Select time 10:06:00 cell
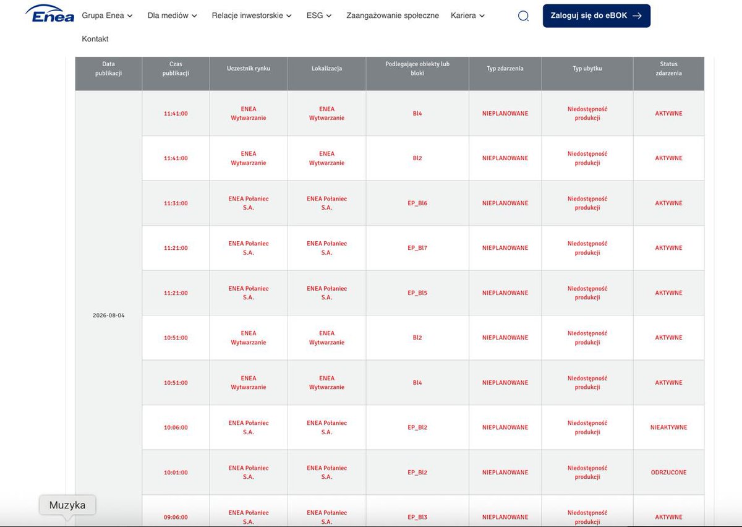The image size is (742, 527). (x=176, y=427)
